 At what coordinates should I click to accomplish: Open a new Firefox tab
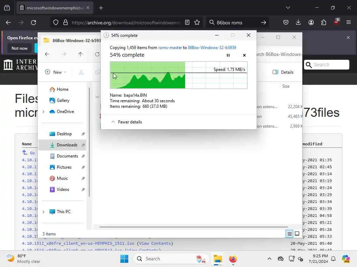click(x=101, y=8)
